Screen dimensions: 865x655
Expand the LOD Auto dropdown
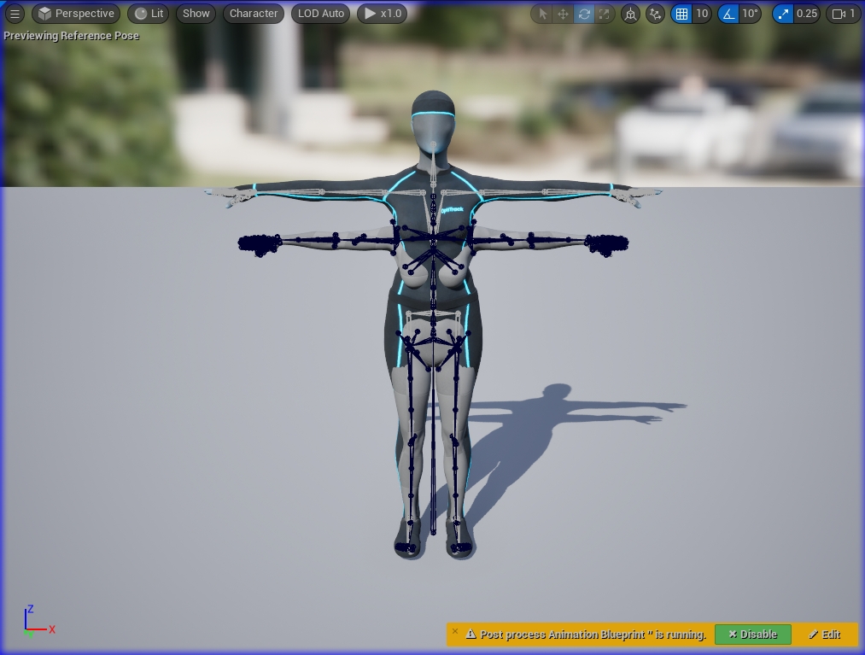coord(321,14)
